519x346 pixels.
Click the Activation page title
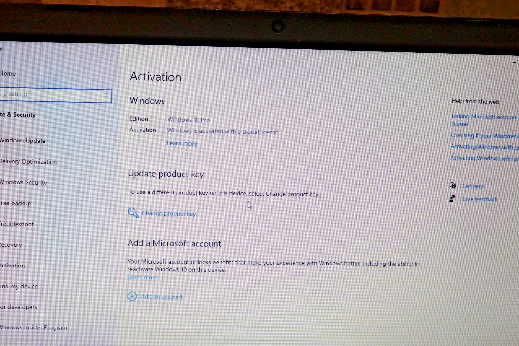[x=156, y=77]
